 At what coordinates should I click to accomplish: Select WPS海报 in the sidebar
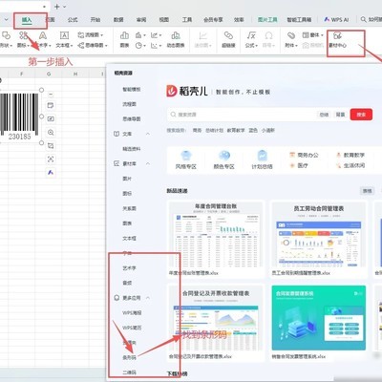pyautogui.click(x=132, y=312)
